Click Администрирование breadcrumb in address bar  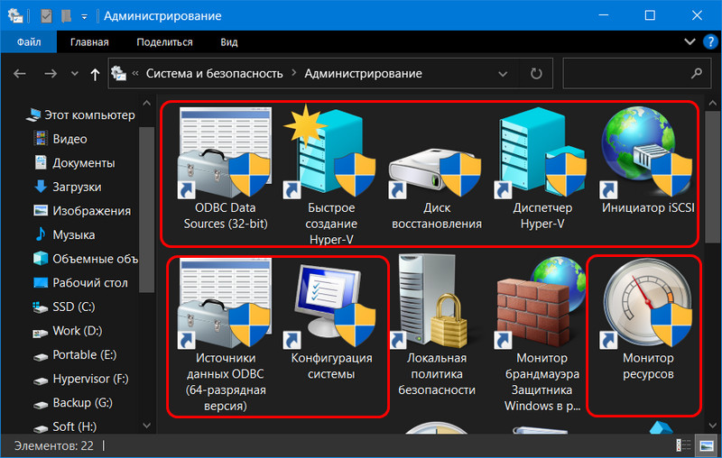click(363, 74)
